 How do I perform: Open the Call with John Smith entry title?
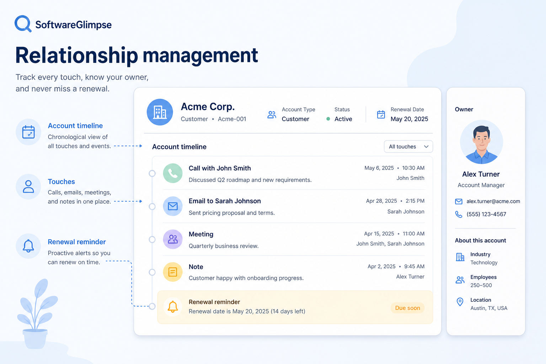click(x=220, y=168)
